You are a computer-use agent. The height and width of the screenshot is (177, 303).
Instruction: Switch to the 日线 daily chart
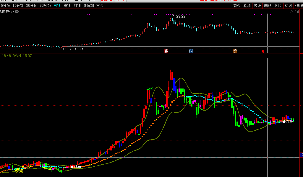[x=57, y=6]
